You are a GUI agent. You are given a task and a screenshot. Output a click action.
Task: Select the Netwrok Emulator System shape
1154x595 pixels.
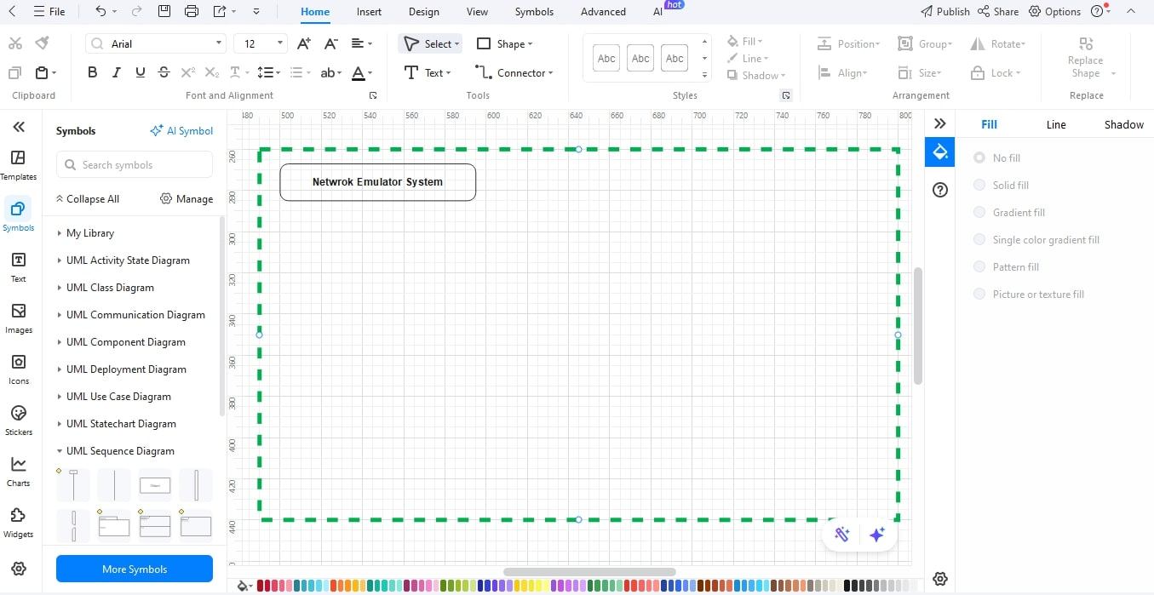click(x=377, y=182)
